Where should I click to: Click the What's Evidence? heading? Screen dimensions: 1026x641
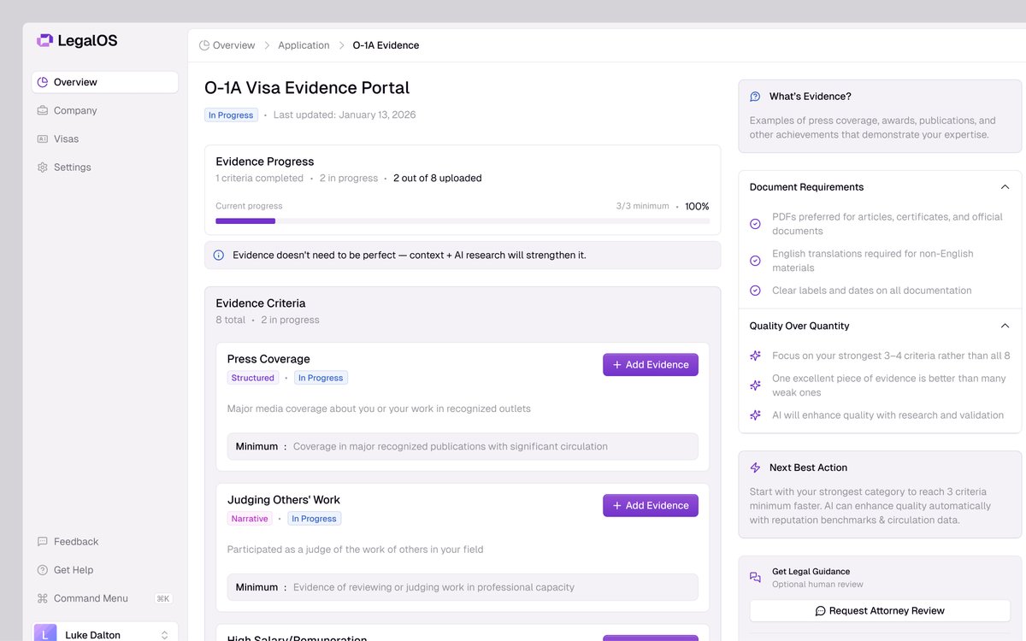811,97
